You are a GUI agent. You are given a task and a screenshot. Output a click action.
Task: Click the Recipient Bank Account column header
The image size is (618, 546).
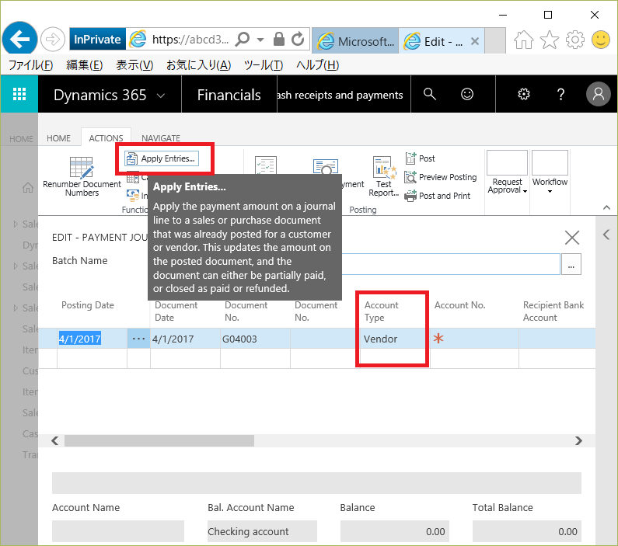(x=553, y=311)
